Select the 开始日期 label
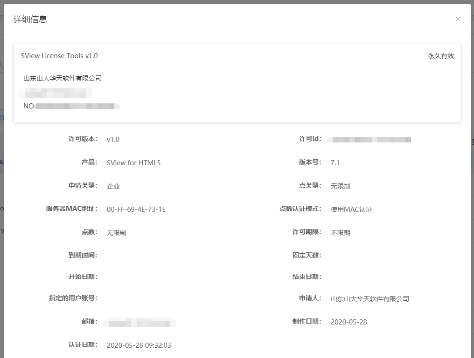The width and height of the screenshot is (474, 358). click(x=83, y=277)
